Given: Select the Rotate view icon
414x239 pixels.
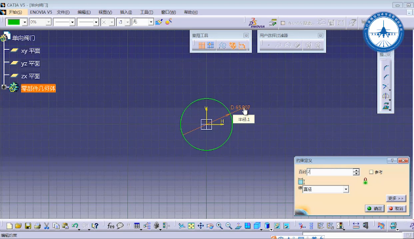Looking at the screenshot, I should (210, 226).
